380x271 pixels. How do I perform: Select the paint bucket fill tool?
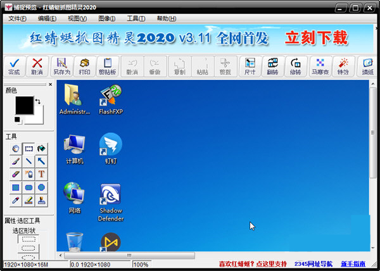[41, 149]
